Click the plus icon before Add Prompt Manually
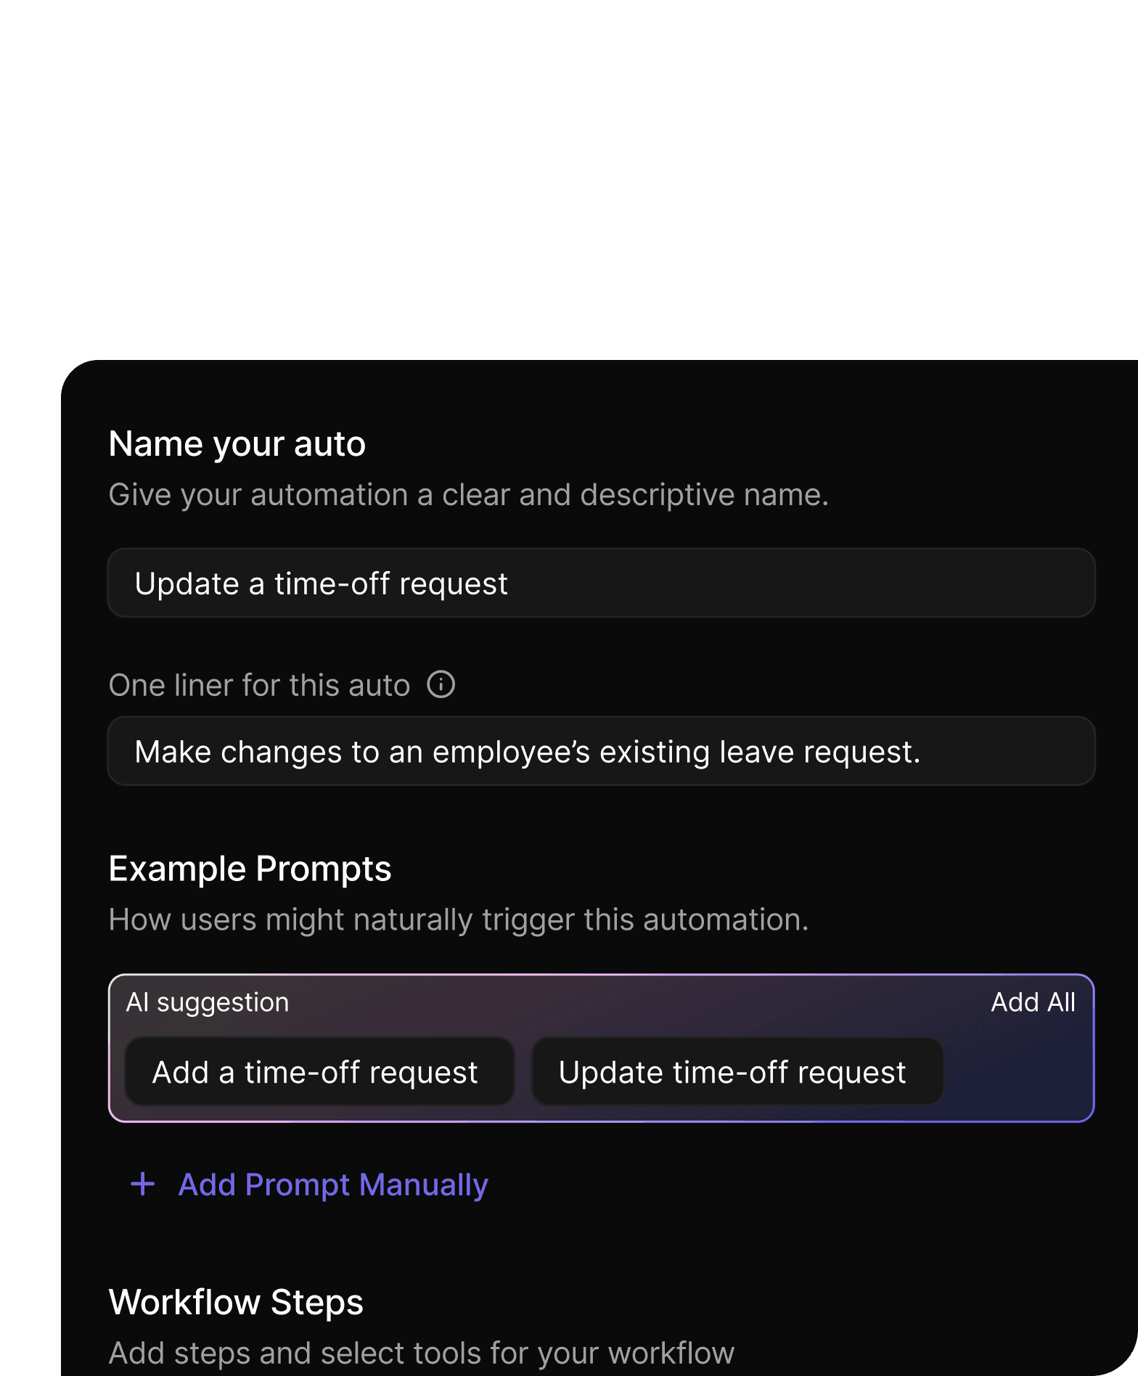This screenshot has width=1138, height=1376. pos(143,1184)
